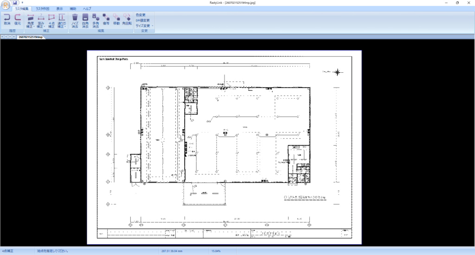Close the RastyLink window
475x255 pixels.
(x=469, y=3)
